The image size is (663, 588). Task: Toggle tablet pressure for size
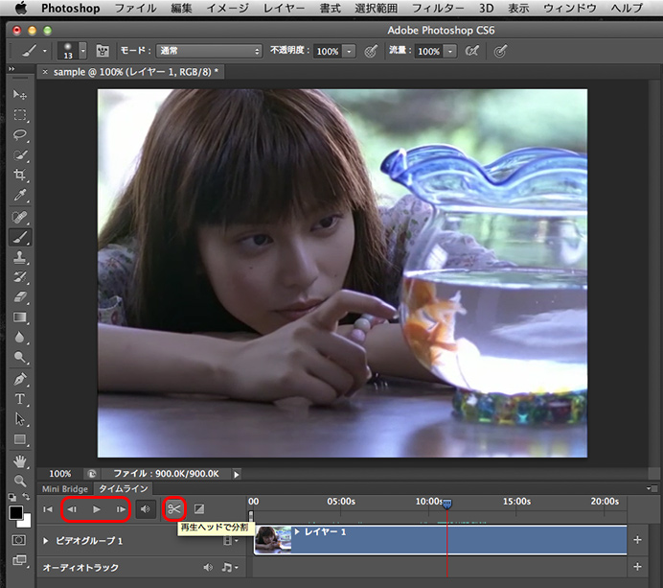point(500,51)
